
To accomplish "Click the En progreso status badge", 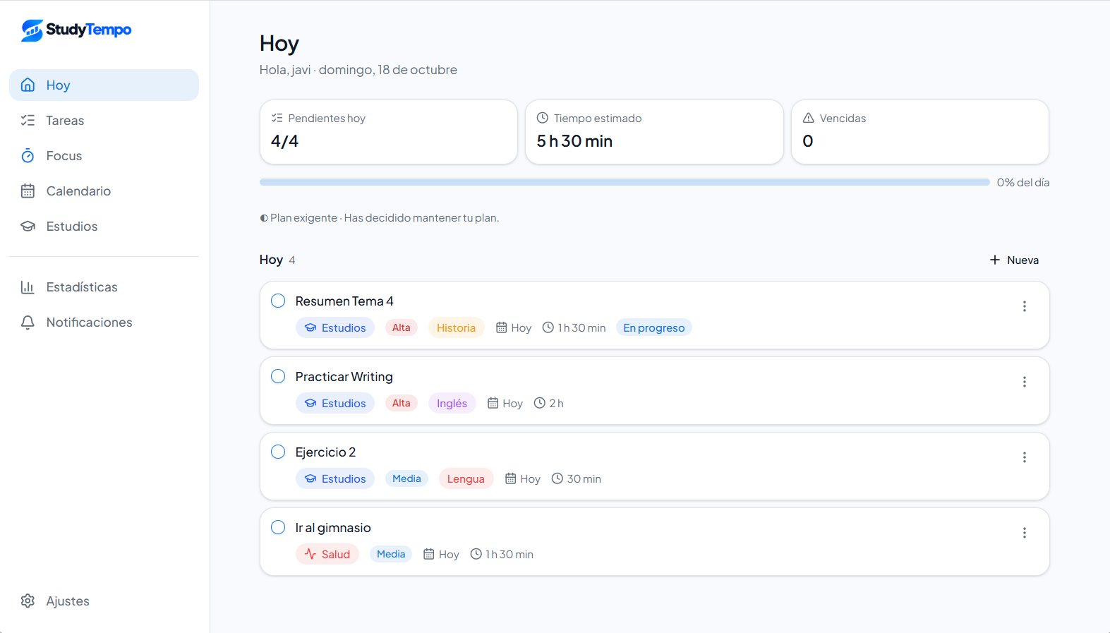I will tap(654, 327).
